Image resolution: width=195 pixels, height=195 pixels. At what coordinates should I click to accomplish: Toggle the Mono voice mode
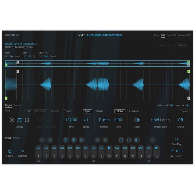click(182, 45)
